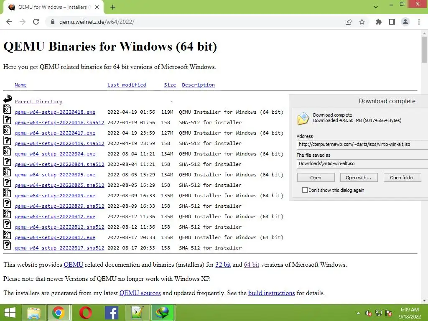The image size is (428, 321).
Task: Open a new tab with the plus button
Action: click(x=113, y=8)
